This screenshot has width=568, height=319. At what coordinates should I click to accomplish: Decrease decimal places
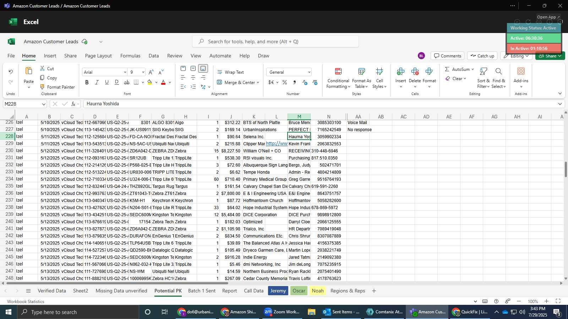[x=315, y=82]
